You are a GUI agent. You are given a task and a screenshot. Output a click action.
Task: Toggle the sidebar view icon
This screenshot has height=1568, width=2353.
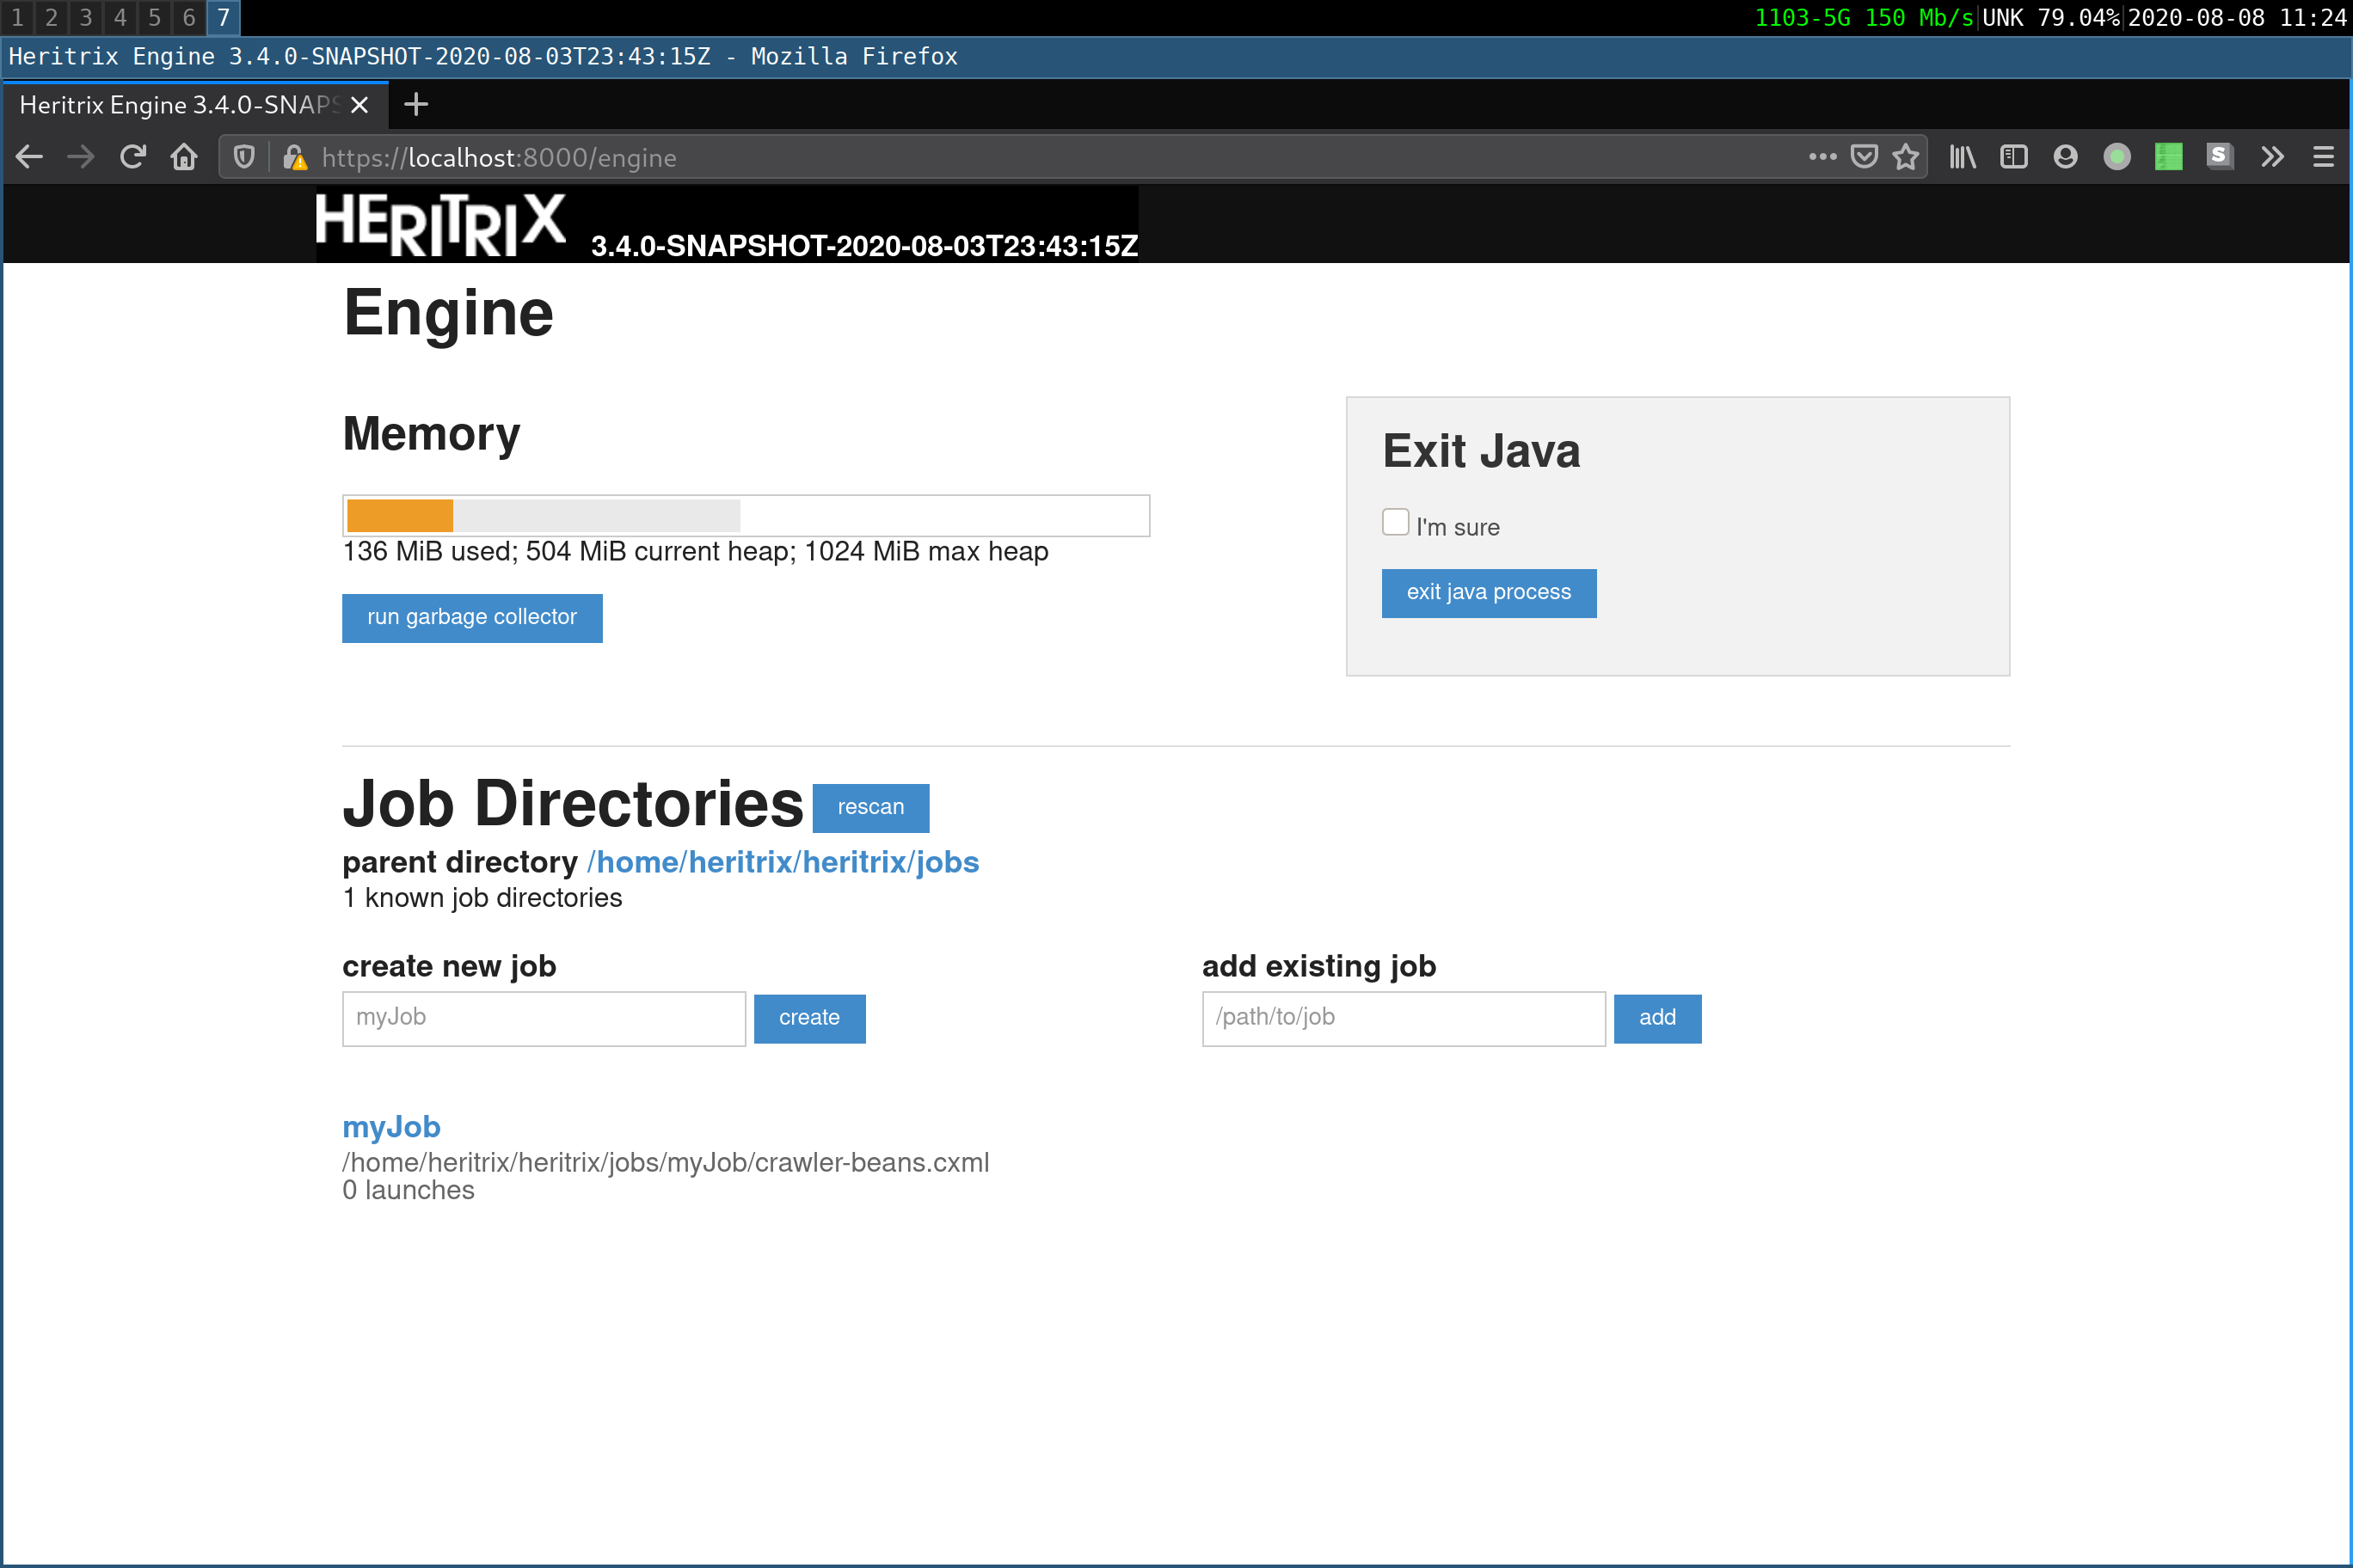pyautogui.click(x=2012, y=157)
